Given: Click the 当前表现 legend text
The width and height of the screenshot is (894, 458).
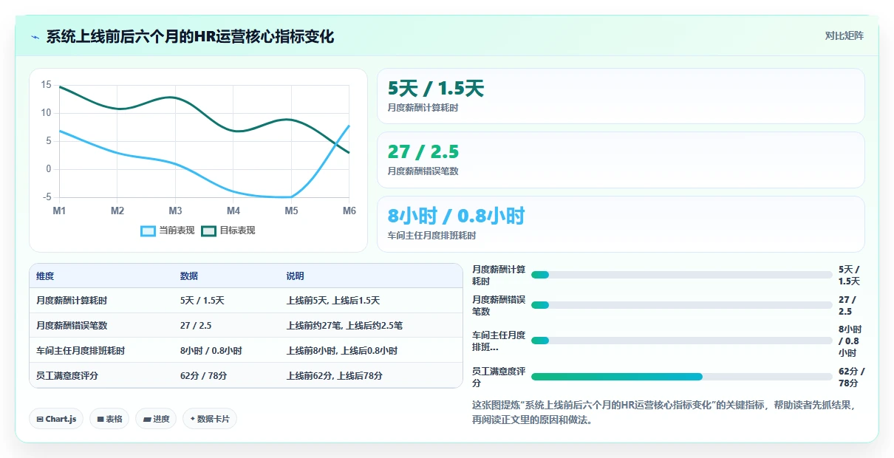Looking at the screenshot, I should (x=177, y=230).
